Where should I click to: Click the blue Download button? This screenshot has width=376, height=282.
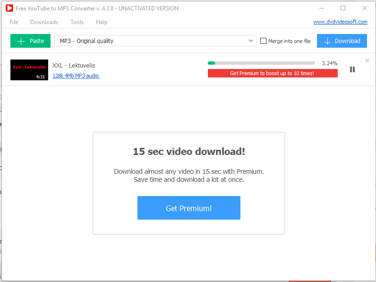coord(342,41)
